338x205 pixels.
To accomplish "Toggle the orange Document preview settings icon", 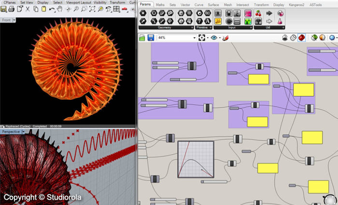I will pos(323,38).
